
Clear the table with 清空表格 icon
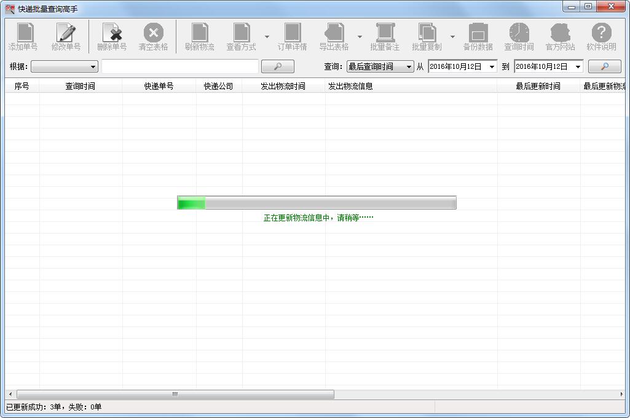[x=154, y=32]
